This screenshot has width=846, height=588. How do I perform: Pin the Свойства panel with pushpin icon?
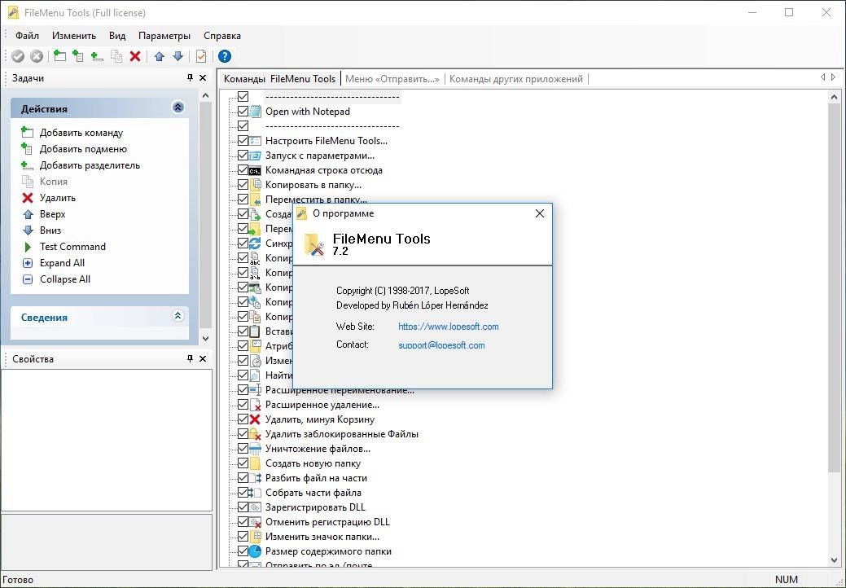point(190,358)
